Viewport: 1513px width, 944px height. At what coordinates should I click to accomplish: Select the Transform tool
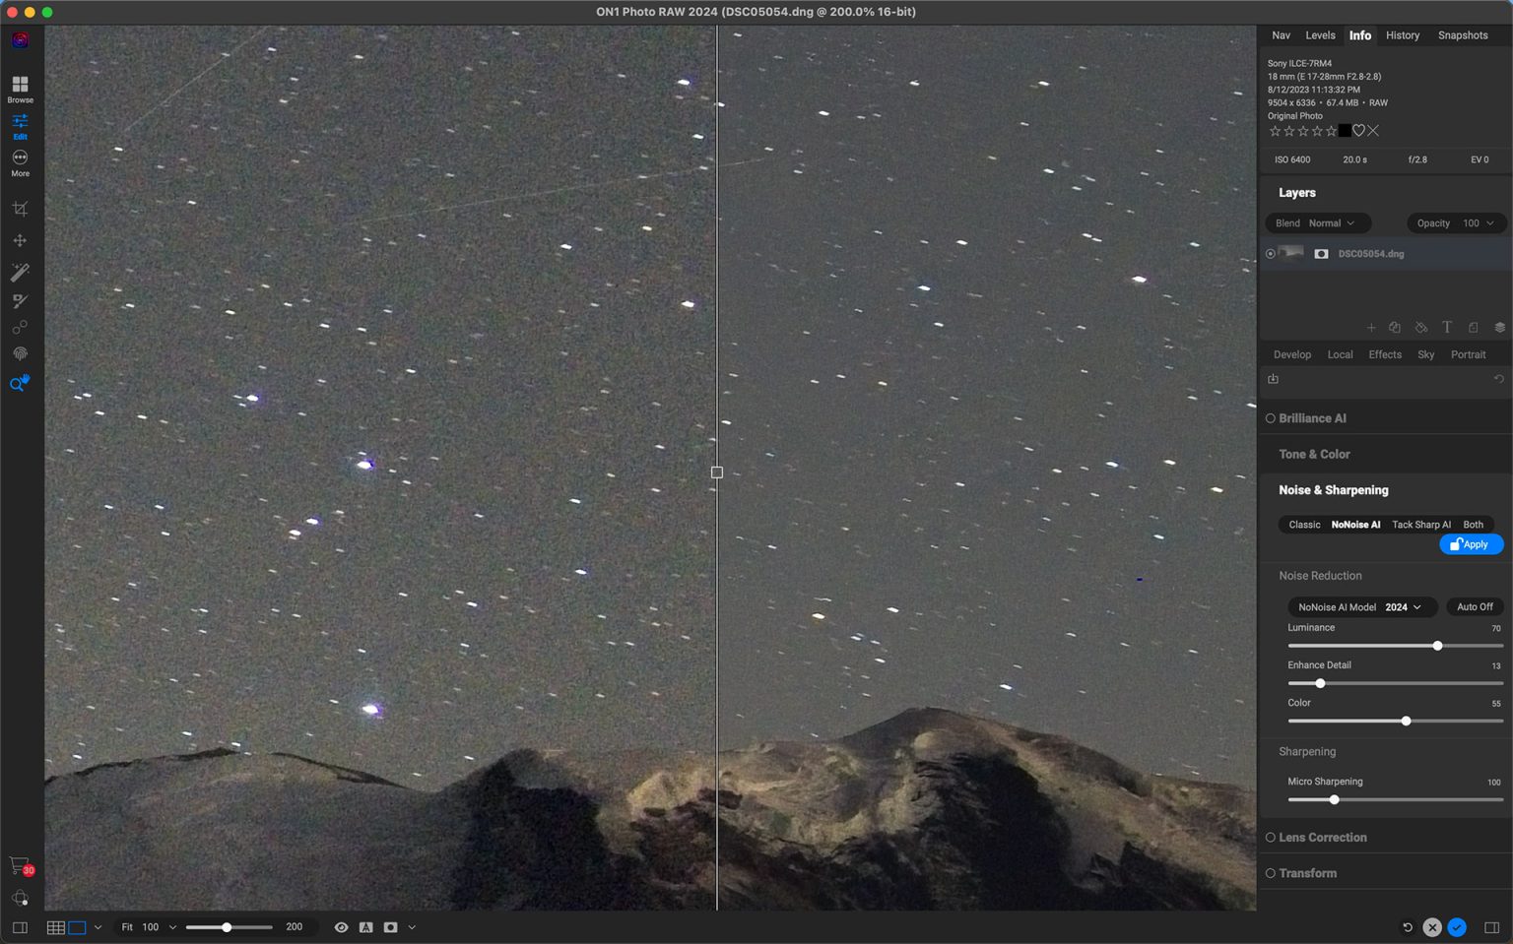pos(20,240)
